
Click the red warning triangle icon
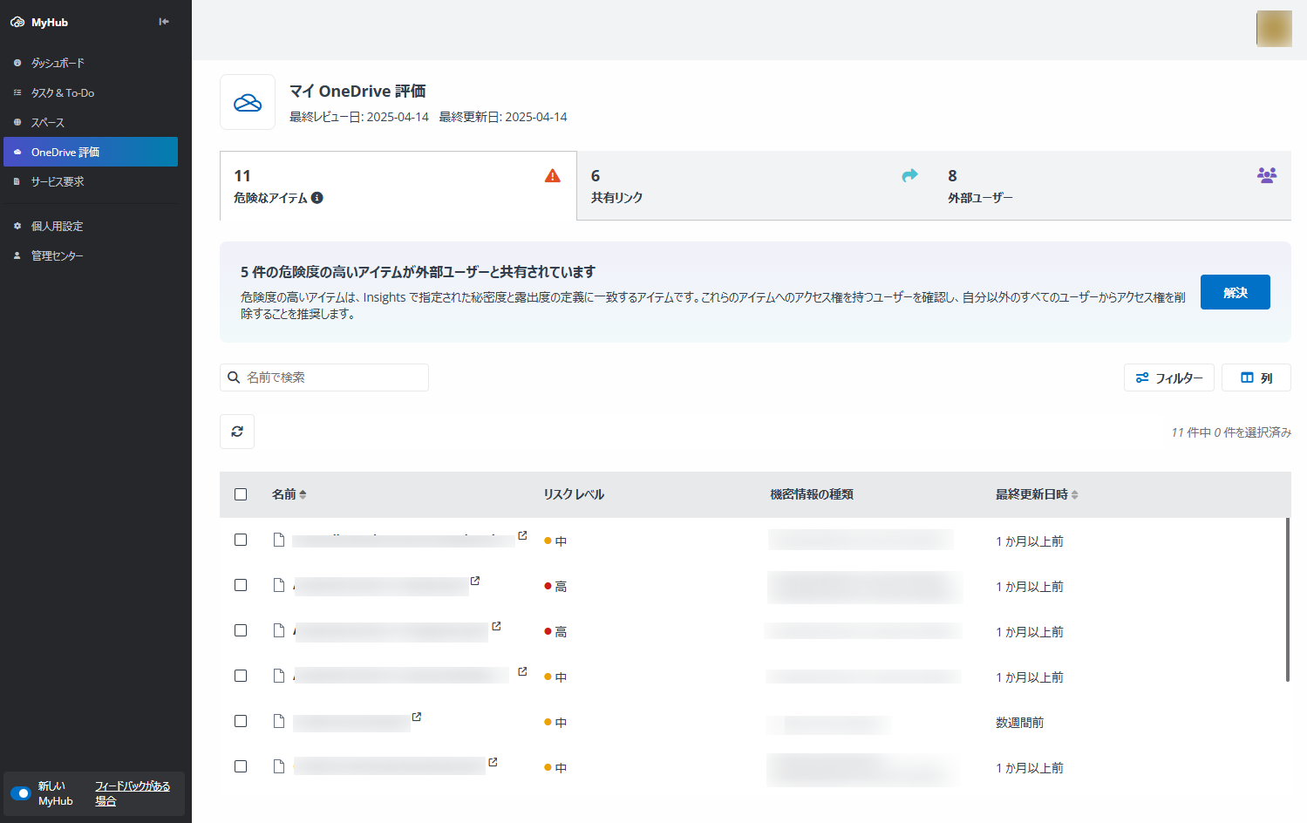point(553,176)
